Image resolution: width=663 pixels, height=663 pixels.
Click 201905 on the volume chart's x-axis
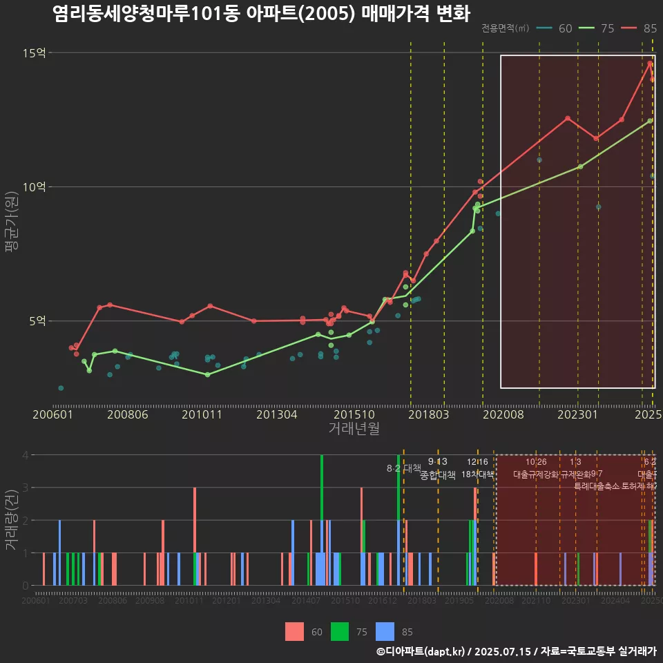[x=459, y=600]
